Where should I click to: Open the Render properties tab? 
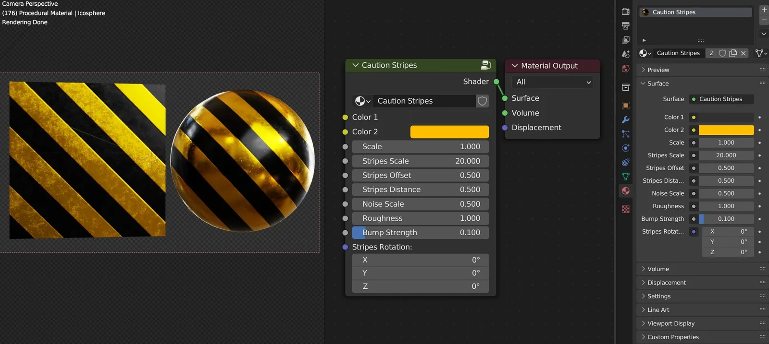coord(625,12)
